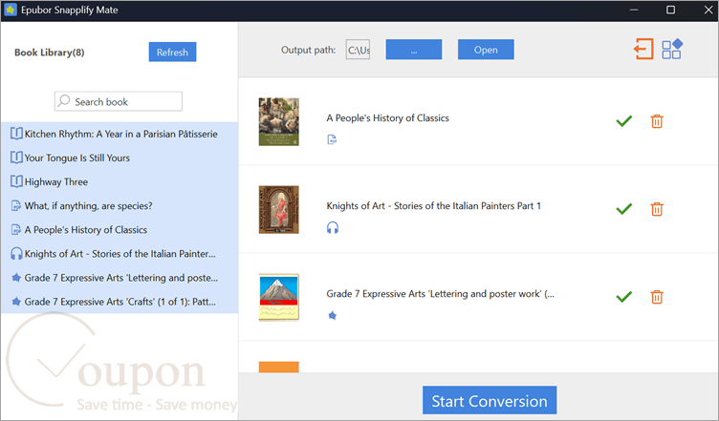
Task: Click PDF icon beside A People's History in library
Action: tap(16, 229)
